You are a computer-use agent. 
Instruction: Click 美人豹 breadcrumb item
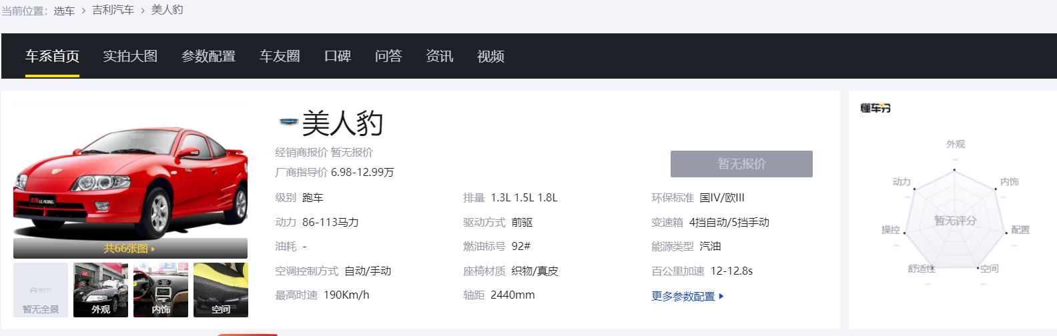[x=167, y=10]
